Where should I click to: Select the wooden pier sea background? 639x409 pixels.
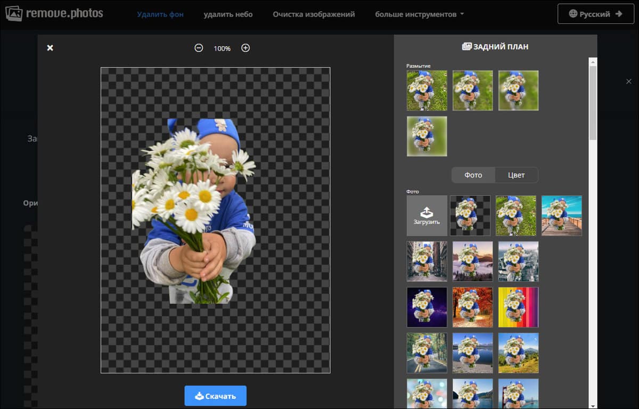point(561,216)
